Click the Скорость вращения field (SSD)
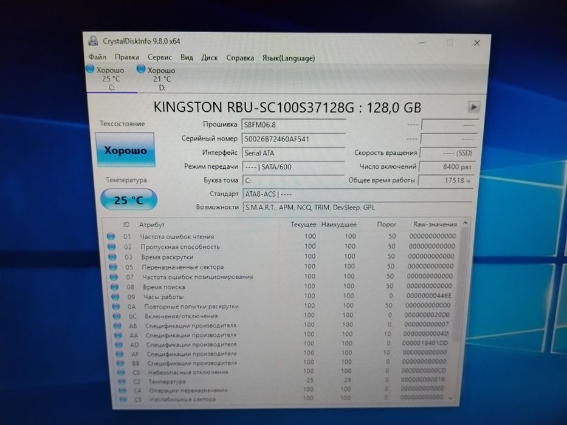This screenshot has height=425, width=567. coord(448,153)
